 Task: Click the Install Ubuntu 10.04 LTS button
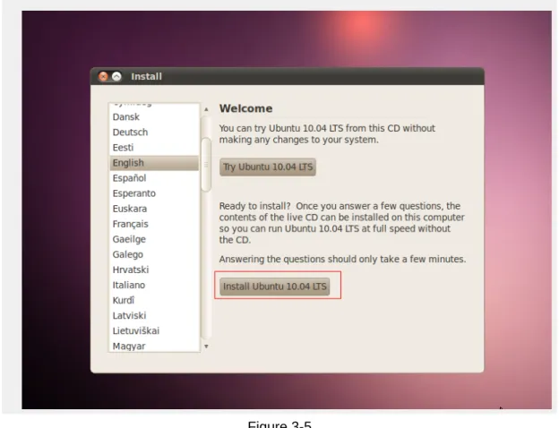coord(274,287)
